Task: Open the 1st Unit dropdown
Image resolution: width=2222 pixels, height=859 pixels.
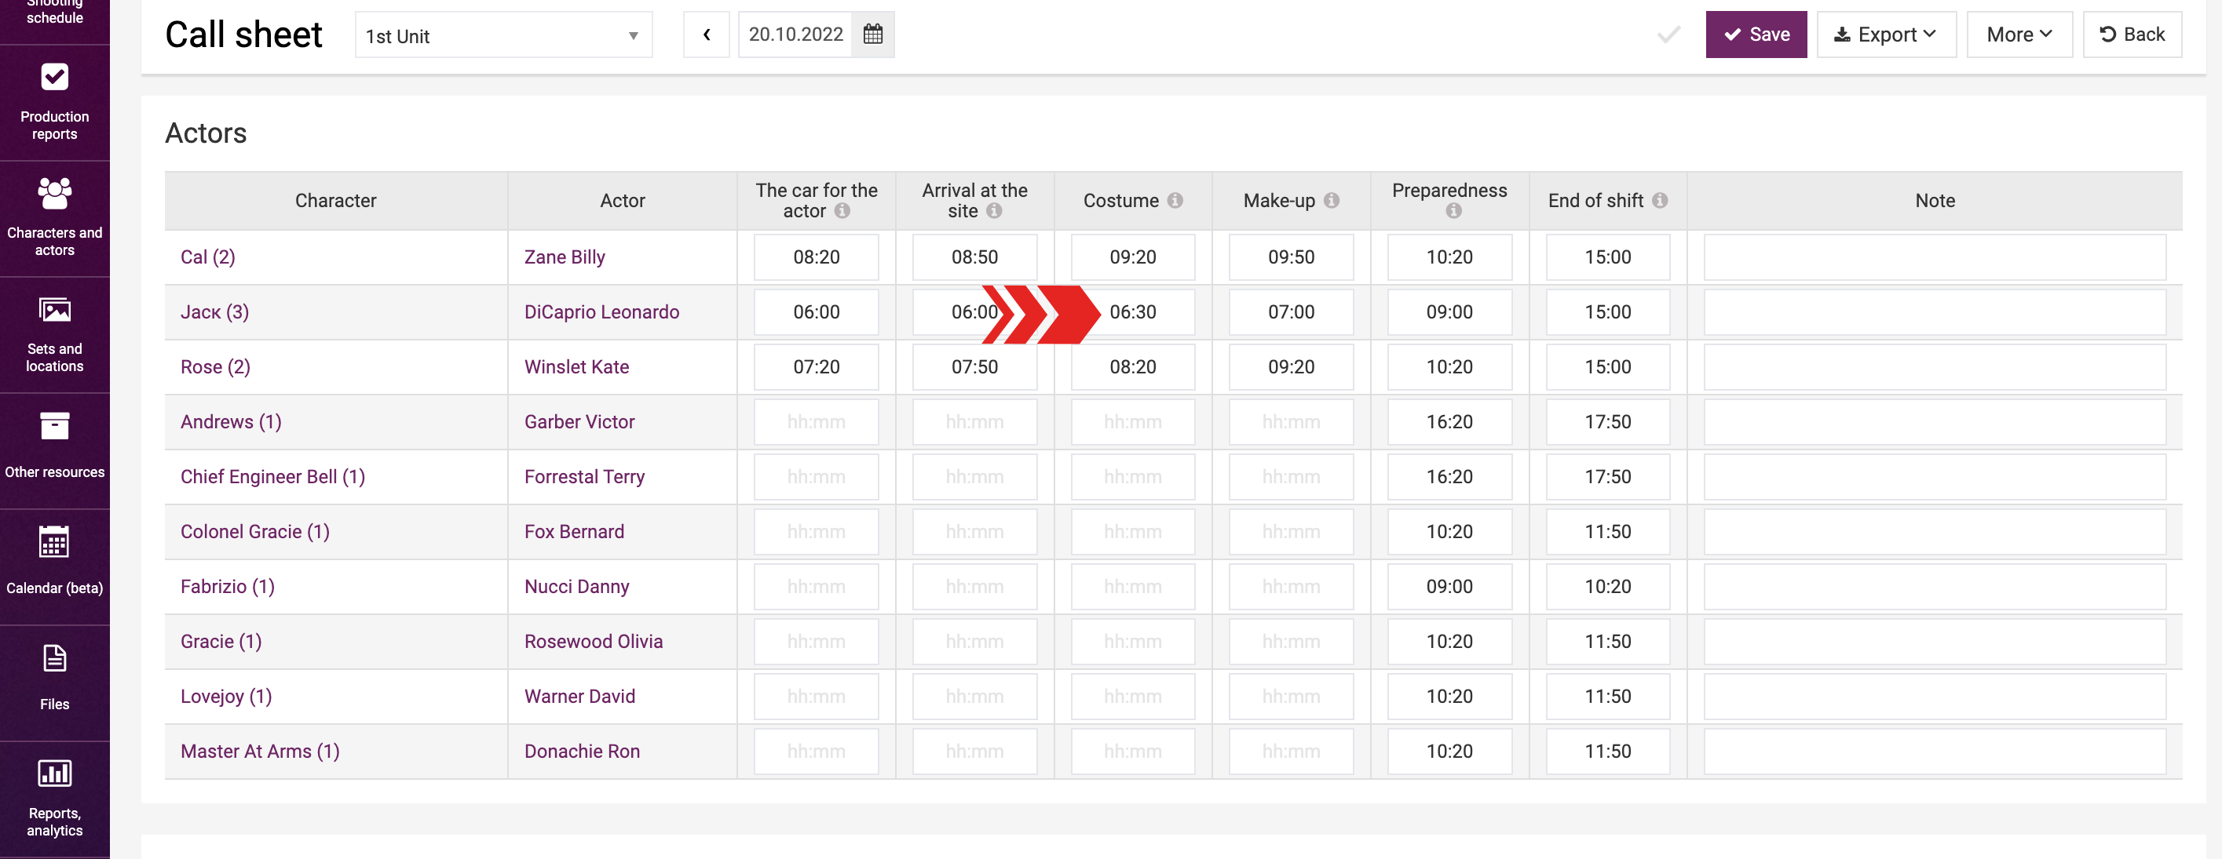Action: (x=504, y=35)
